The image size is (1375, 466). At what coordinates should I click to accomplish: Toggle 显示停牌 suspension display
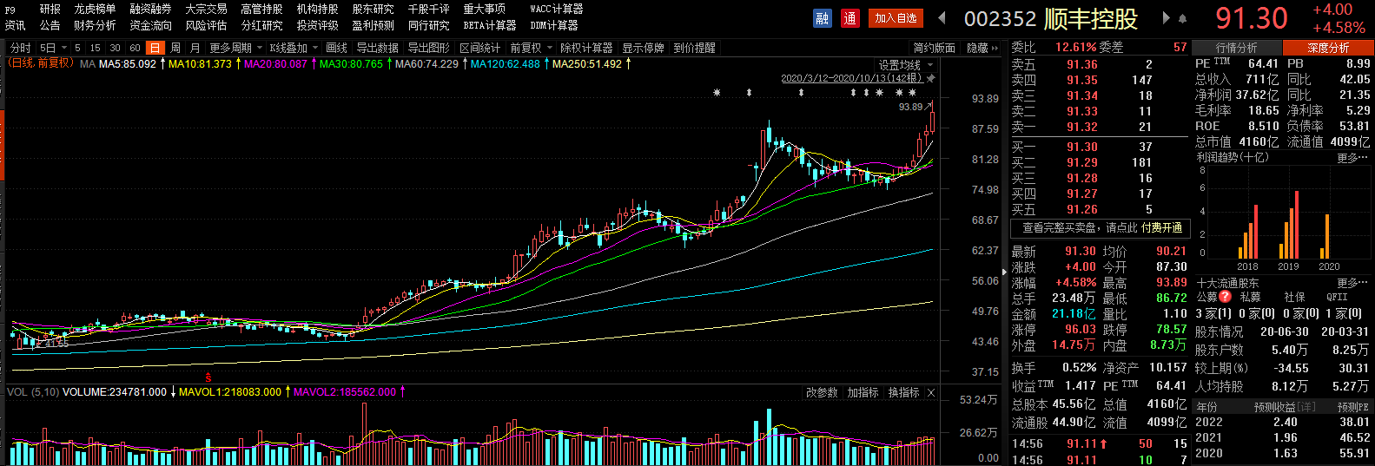click(x=643, y=48)
